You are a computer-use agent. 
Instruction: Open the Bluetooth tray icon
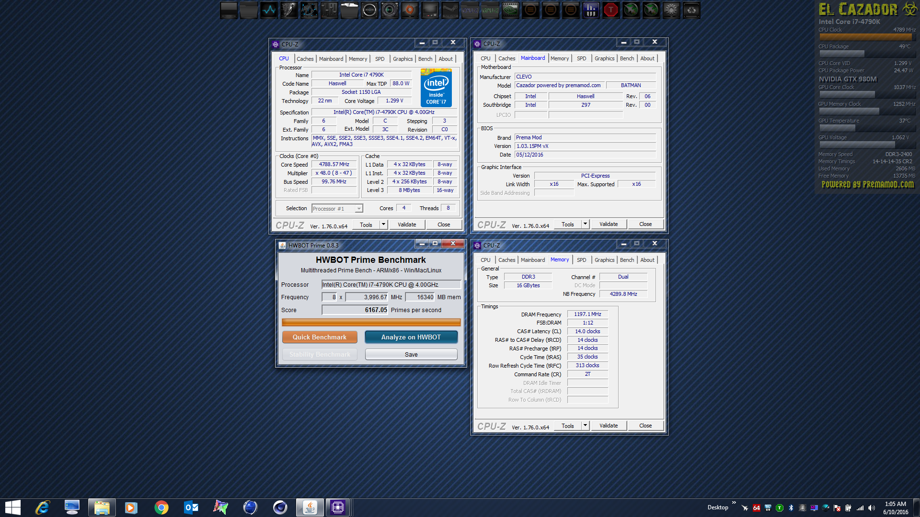coord(791,508)
